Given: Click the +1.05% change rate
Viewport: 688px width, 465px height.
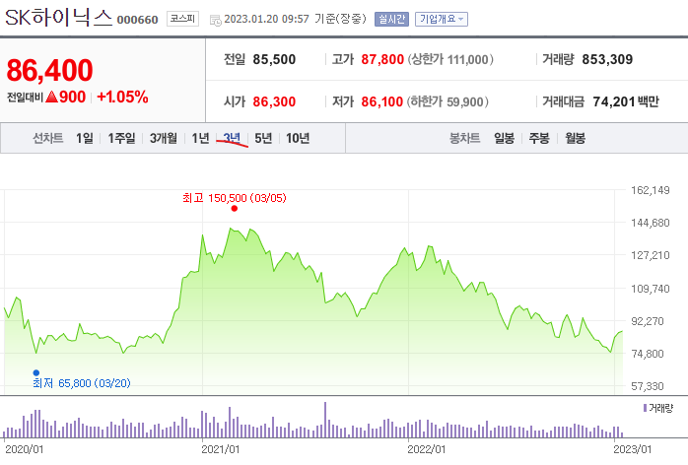Looking at the screenshot, I should (x=122, y=97).
